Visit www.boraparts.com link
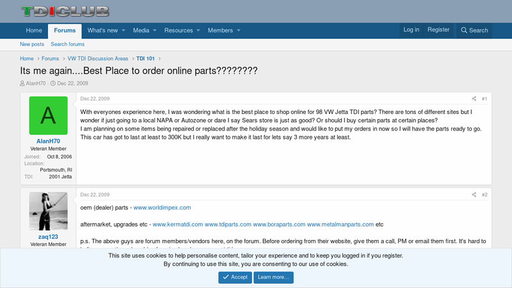This screenshot has height=288, width=512. [x=279, y=225]
